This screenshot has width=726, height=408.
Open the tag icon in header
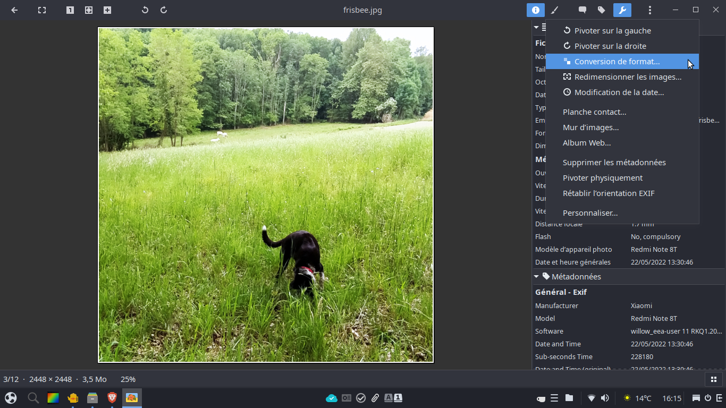point(601,10)
